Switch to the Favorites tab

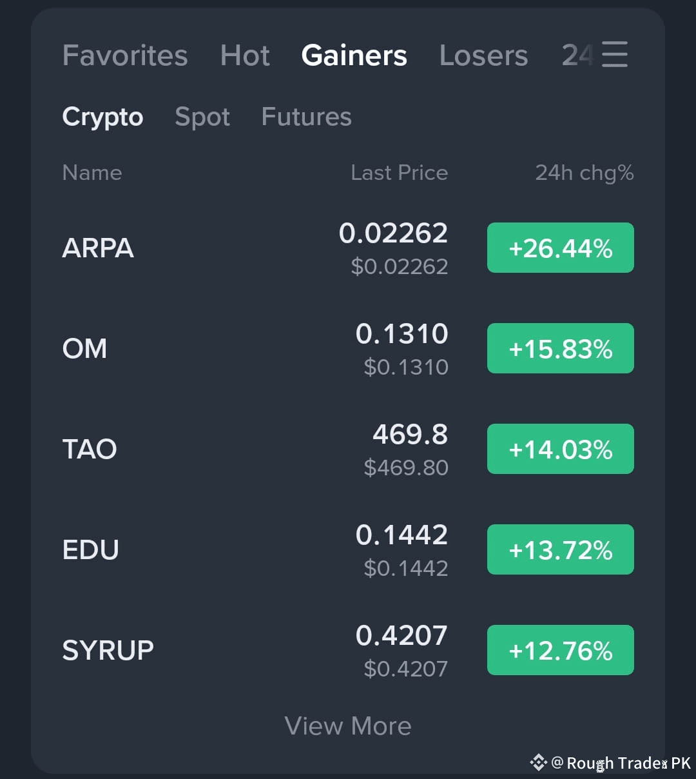pyautogui.click(x=125, y=55)
